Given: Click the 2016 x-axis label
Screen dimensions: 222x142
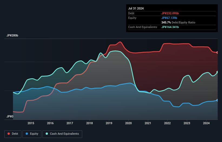Looking at the screenshot, I should click(x=50, y=123).
